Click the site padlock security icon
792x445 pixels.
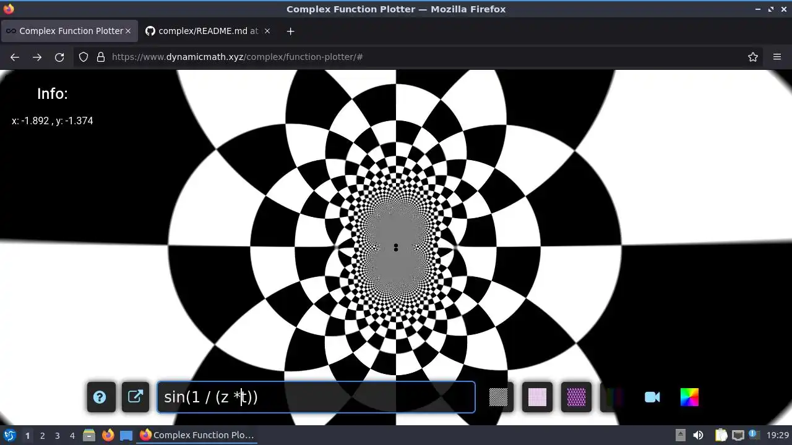(x=101, y=57)
